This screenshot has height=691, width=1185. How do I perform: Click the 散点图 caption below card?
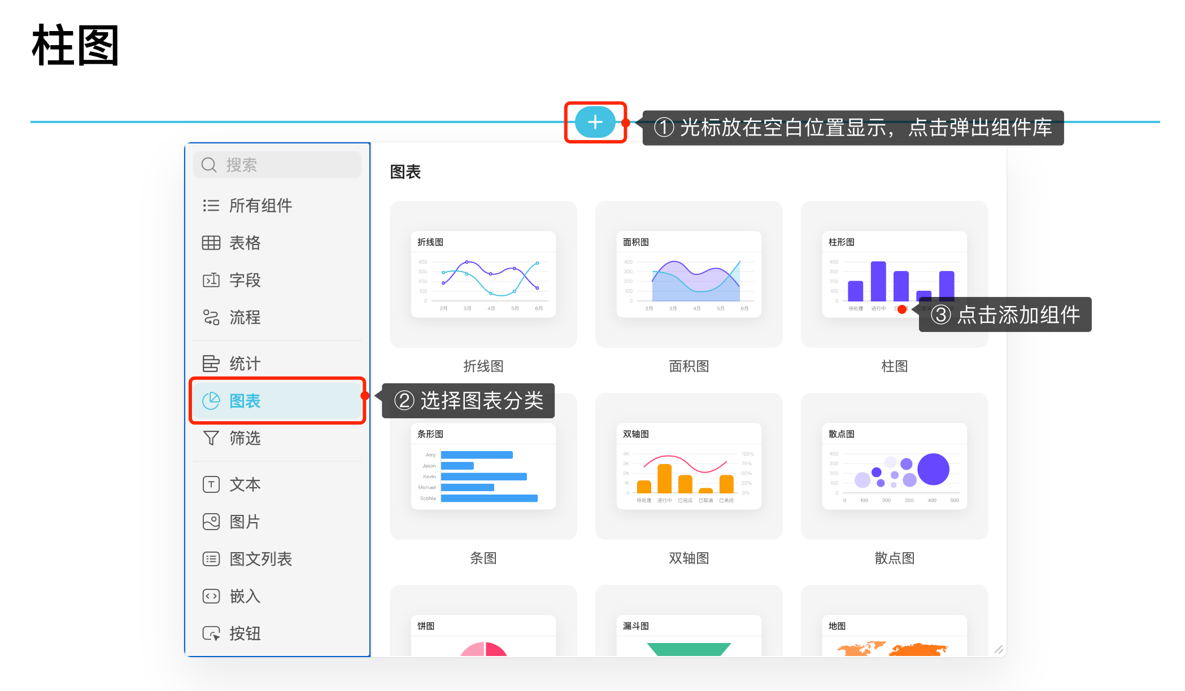point(895,558)
